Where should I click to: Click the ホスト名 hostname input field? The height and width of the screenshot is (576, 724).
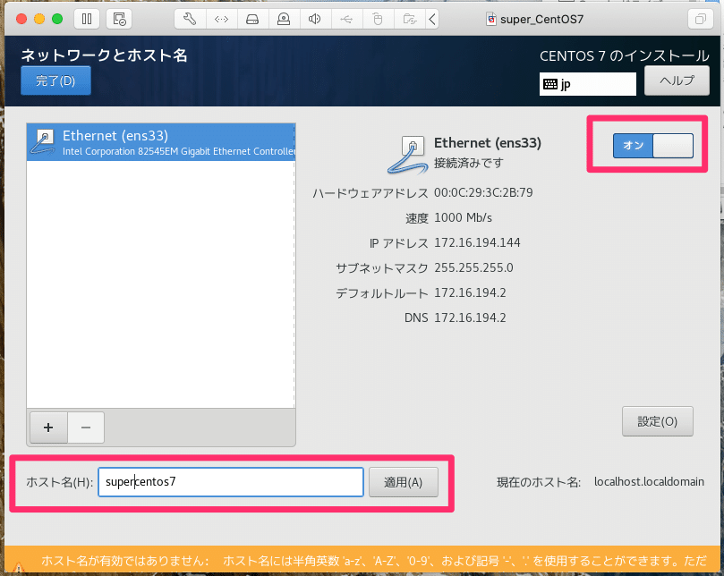point(231,482)
